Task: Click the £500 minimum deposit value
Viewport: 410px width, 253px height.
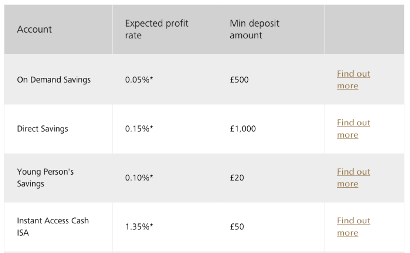Action: (x=239, y=80)
